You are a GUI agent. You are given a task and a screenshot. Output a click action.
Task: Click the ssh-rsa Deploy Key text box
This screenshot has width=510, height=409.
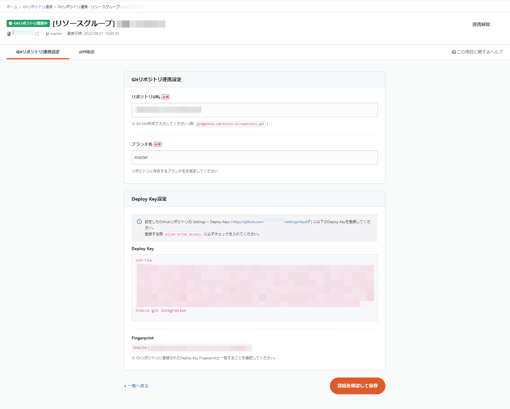pyautogui.click(x=254, y=288)
